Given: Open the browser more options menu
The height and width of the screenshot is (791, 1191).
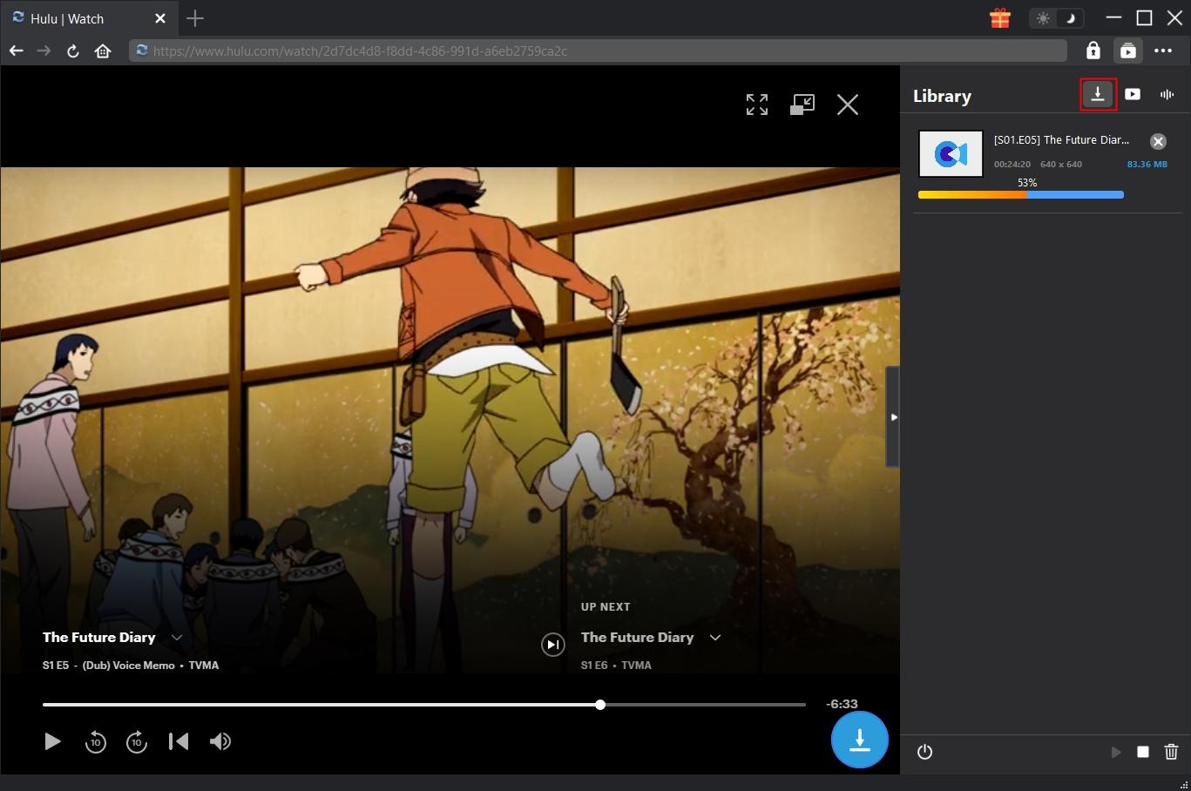Looking at the screenshot, I should [x=1165, y=51].
